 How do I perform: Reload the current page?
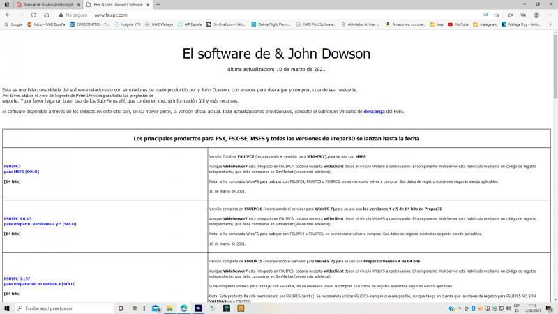[x=33, y=15]
